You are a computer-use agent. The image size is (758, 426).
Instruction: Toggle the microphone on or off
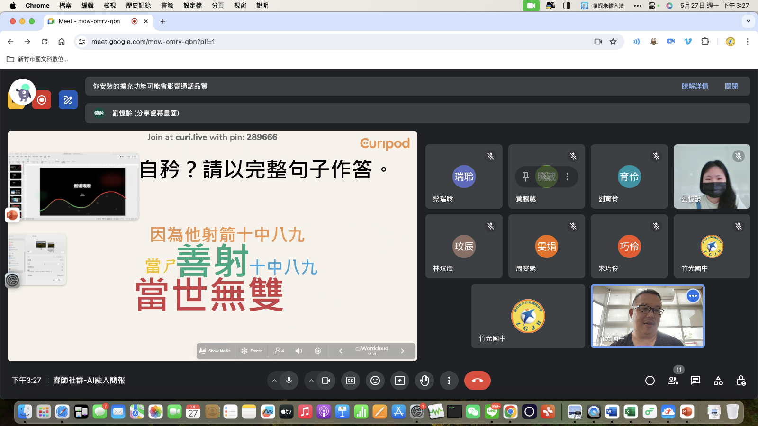coord(289,381)
